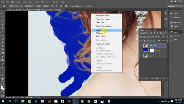The height and width of the screenshot is (104, 184).
Task: Click foreground color swatch in toolbox
Action: tap(2, 88)
